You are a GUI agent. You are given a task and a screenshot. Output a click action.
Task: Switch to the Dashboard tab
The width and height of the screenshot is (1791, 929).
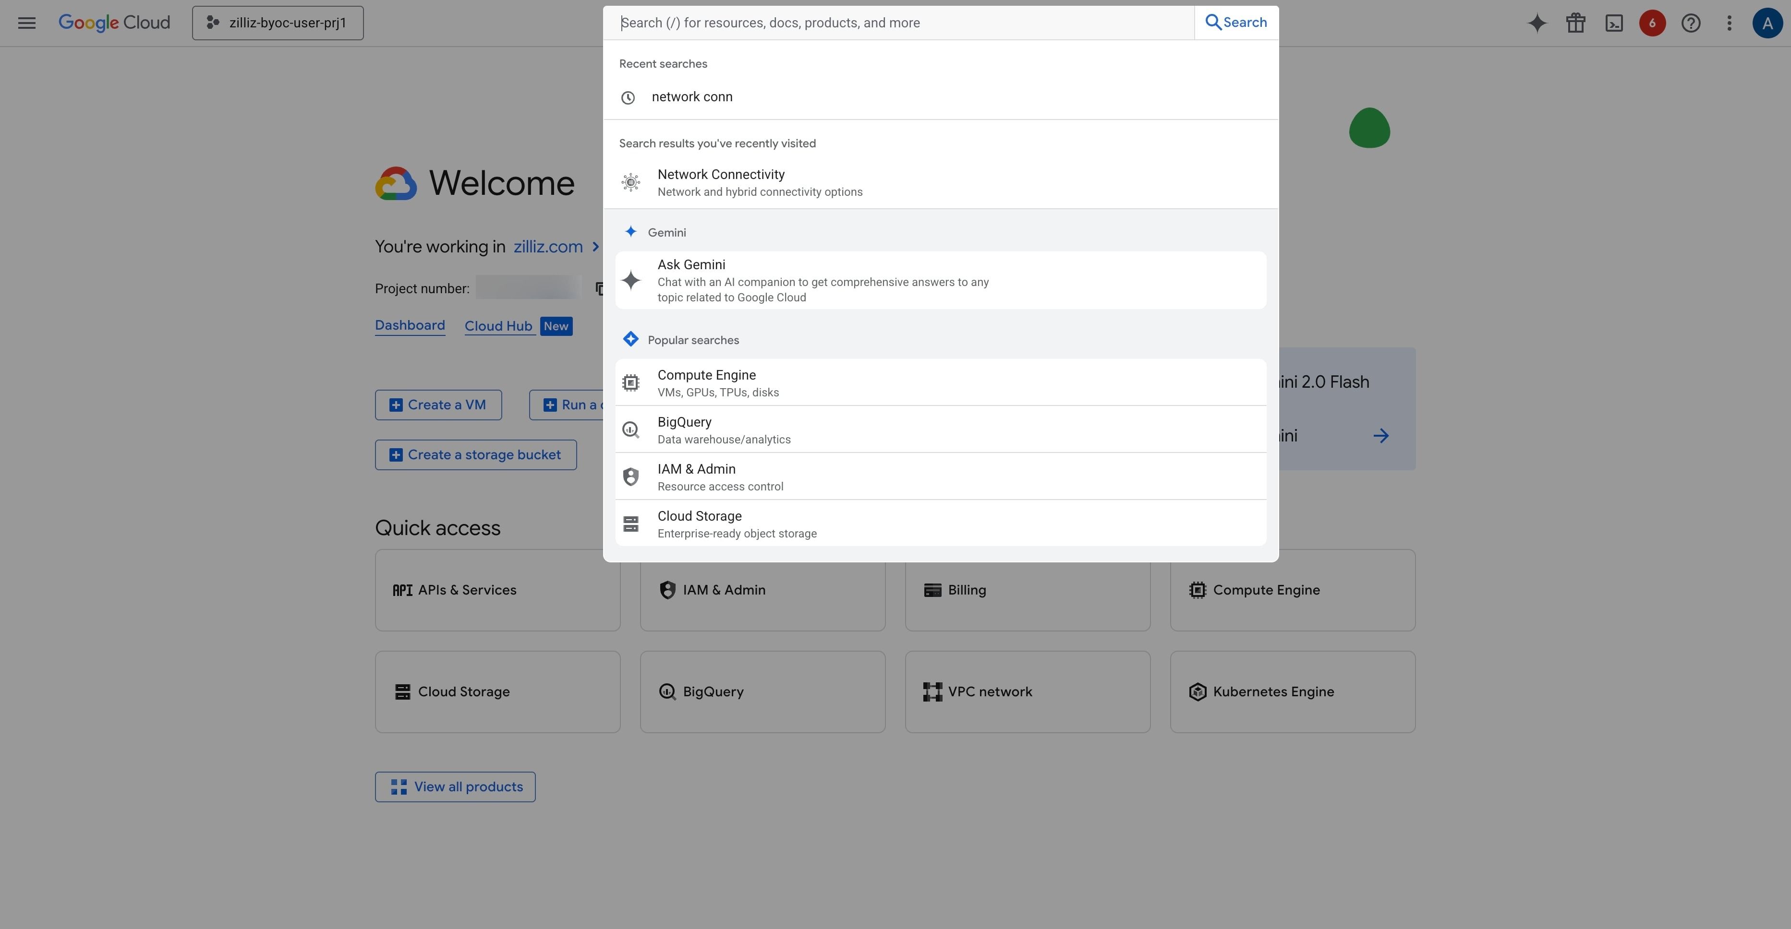pos(410,325)
